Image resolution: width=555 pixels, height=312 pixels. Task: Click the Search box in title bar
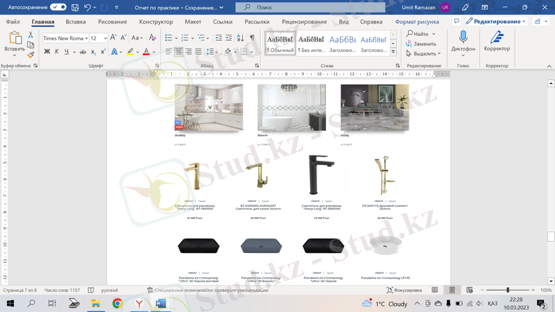coord(310,7)
